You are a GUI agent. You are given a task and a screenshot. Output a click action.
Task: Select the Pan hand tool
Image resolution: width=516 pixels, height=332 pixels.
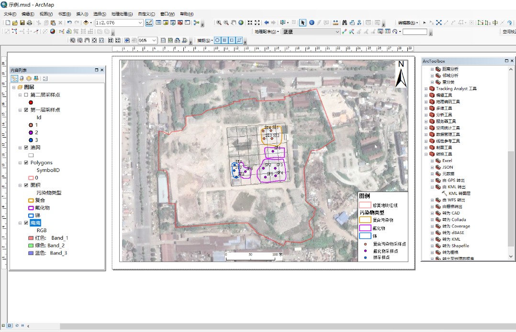pos(233,22)
